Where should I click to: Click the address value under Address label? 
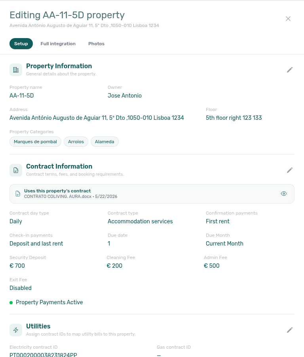coord(97,118)
